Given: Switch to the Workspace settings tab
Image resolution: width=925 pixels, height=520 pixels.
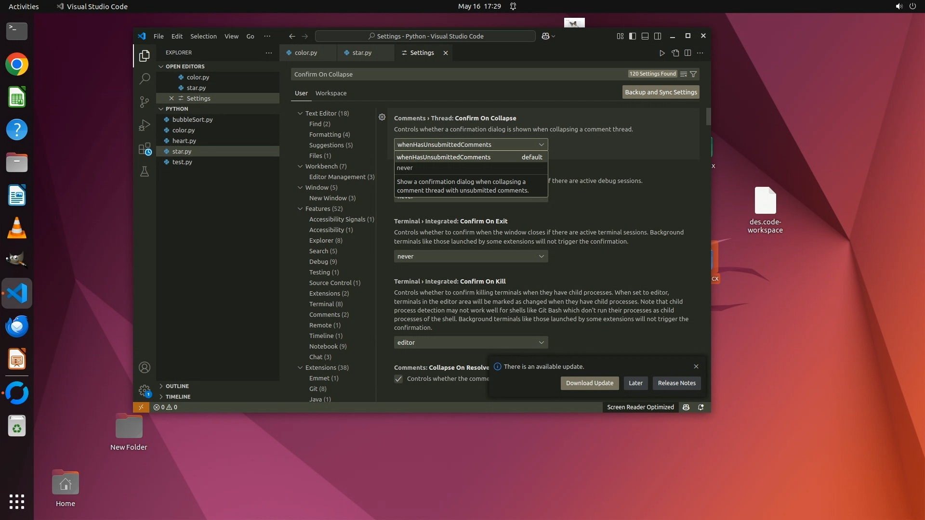Looking at the screenshot, I should tap(330, 93).
